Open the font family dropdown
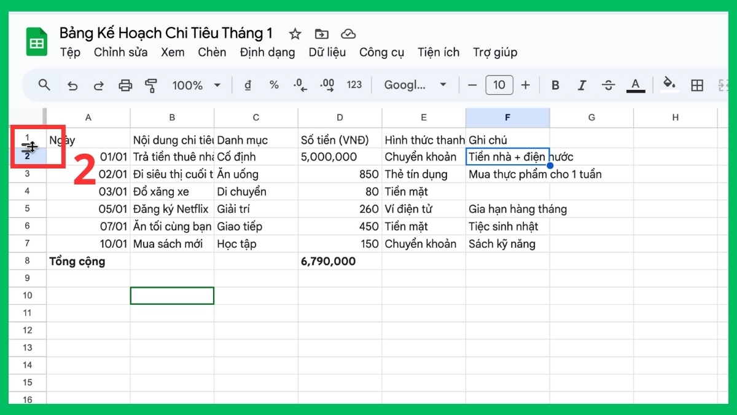 click(415, 85)
